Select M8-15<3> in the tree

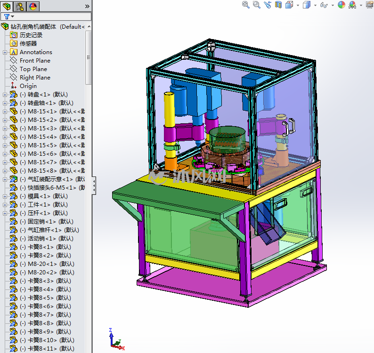[x=52, y=128]
